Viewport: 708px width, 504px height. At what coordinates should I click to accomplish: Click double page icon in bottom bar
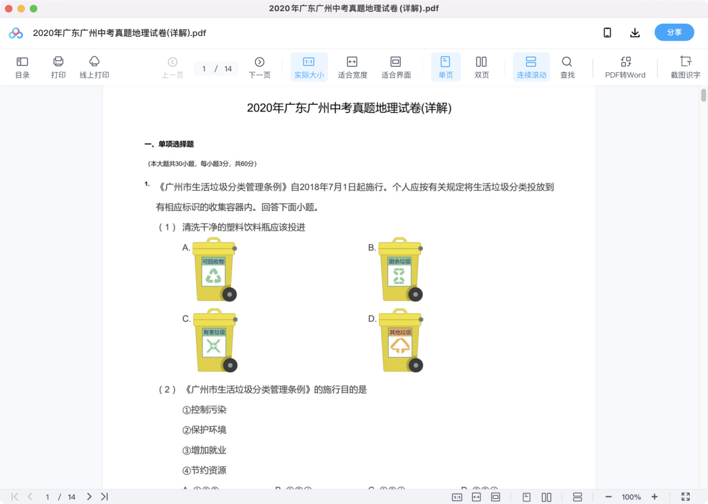546,497
